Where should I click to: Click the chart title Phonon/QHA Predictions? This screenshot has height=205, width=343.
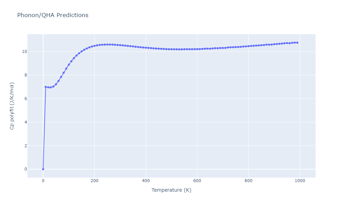tap(52, 15)
